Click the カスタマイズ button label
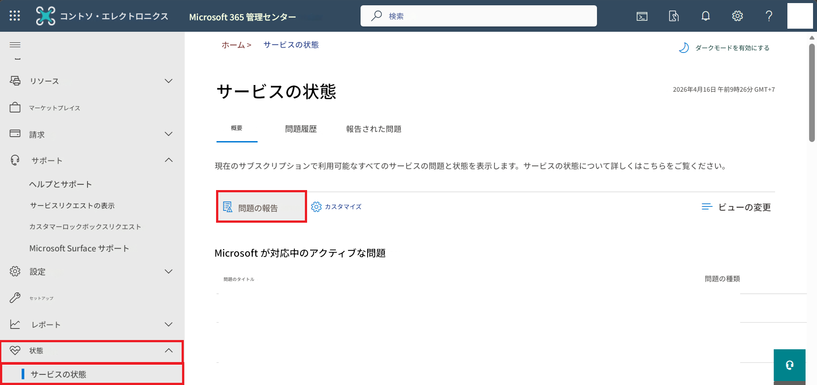The image size is (817, 385). tap(343, 207)
